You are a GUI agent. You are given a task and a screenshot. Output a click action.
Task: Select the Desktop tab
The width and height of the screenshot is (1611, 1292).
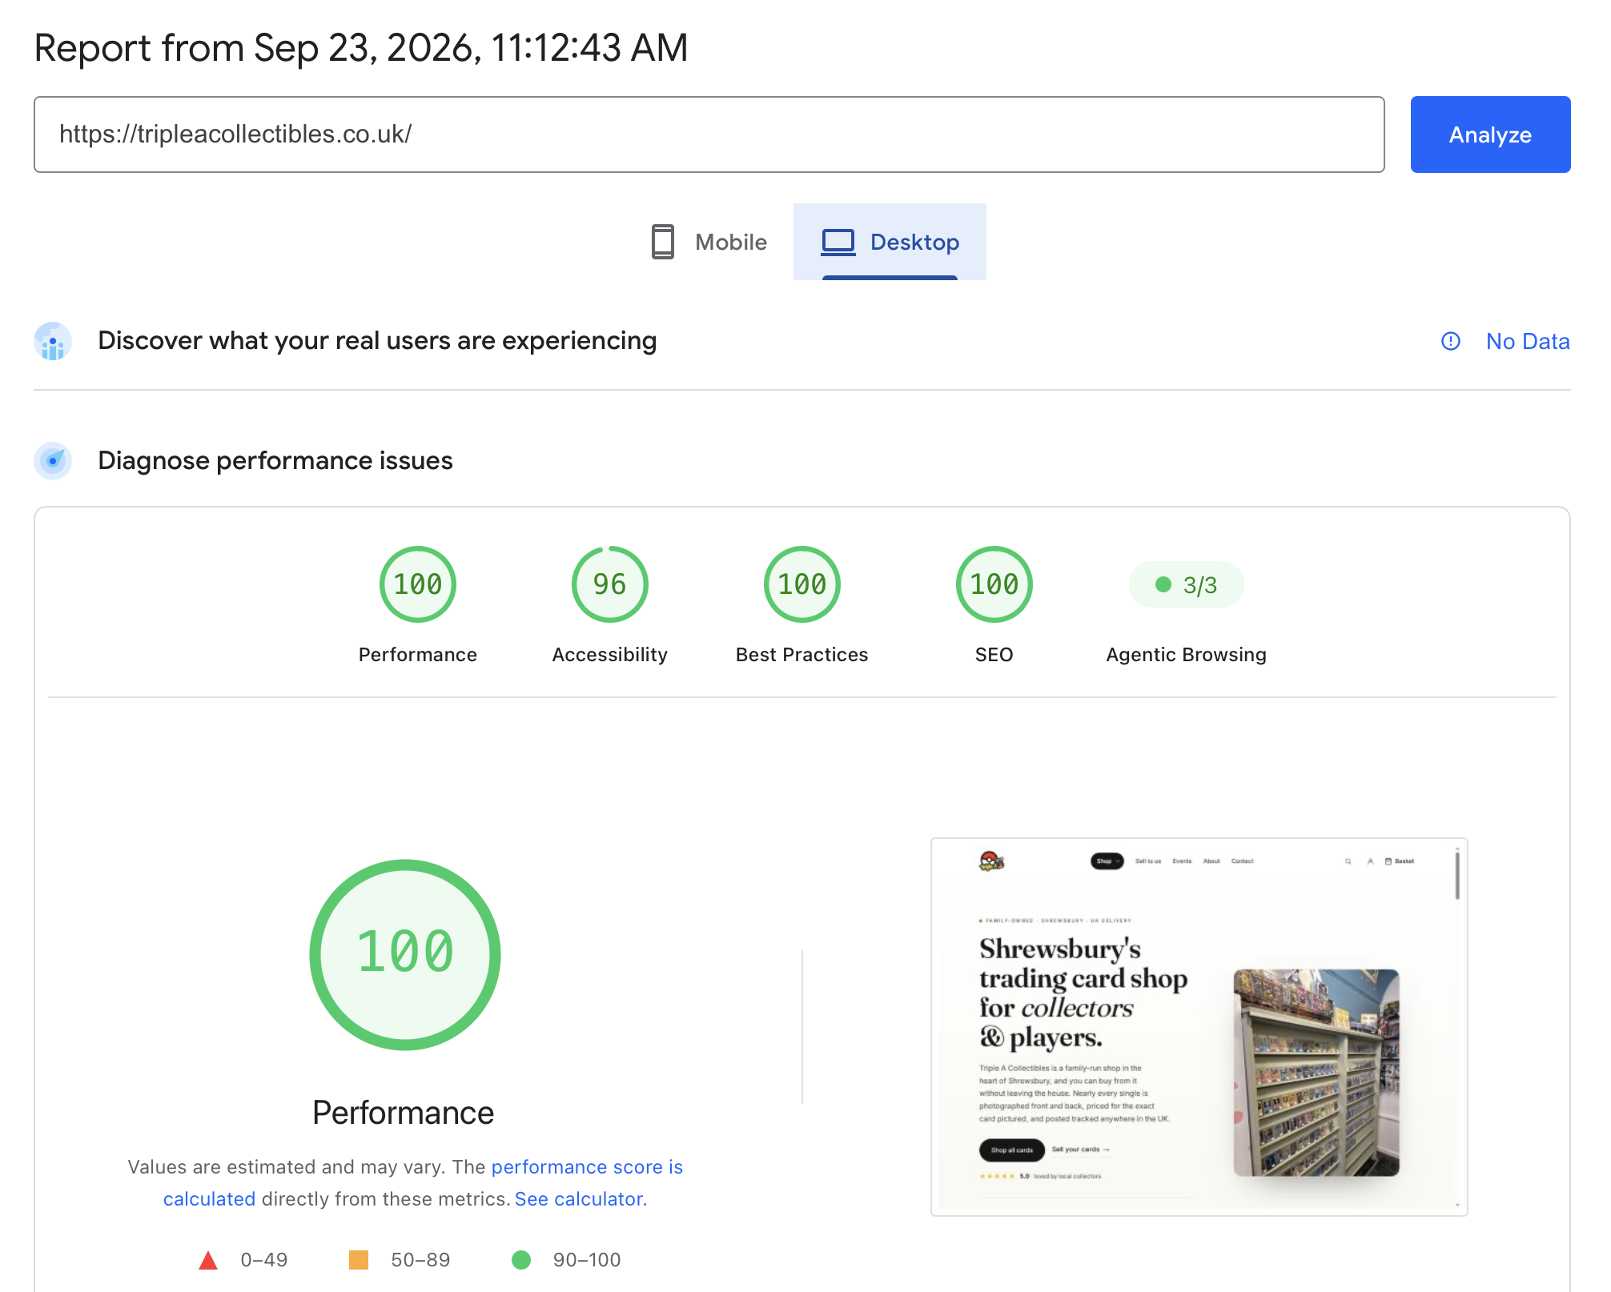[890, 242]
